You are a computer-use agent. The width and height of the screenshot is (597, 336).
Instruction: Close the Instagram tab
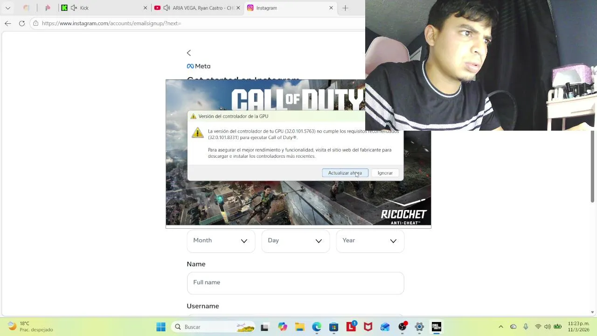[331, 8]
